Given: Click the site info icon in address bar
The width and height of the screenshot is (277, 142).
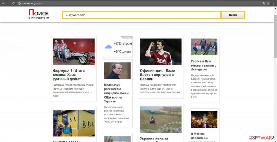Looking at the screenshot, I should tap(19, 3).
